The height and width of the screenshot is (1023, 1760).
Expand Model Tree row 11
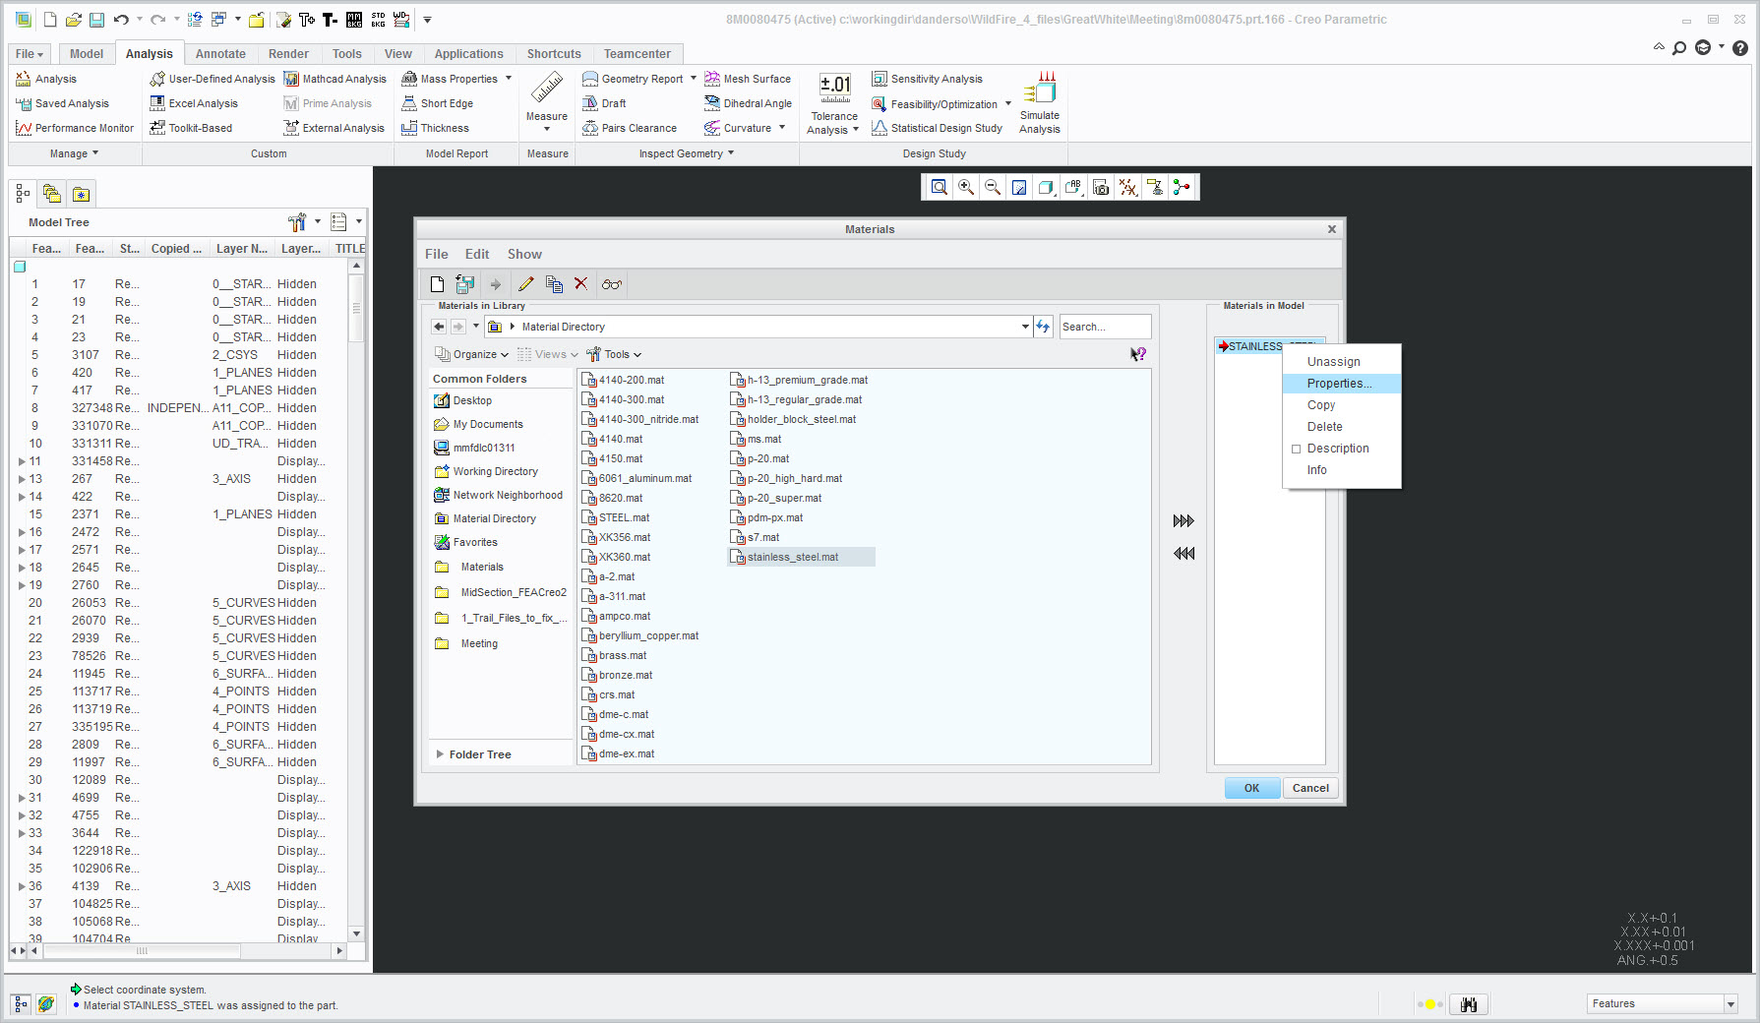point(22,461)
